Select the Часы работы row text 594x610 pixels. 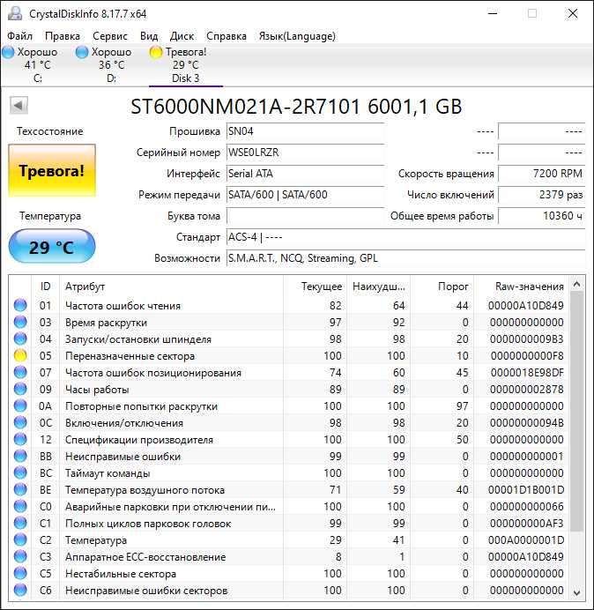tap(97, 390)
